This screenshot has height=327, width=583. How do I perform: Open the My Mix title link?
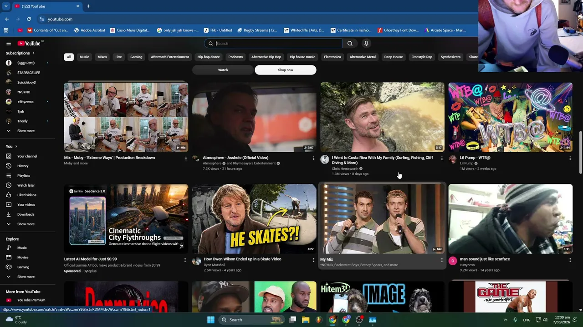point(327,260)
